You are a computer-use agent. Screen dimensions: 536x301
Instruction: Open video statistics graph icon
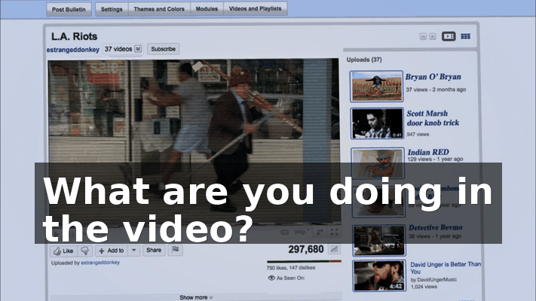click(x=334, y=249)
